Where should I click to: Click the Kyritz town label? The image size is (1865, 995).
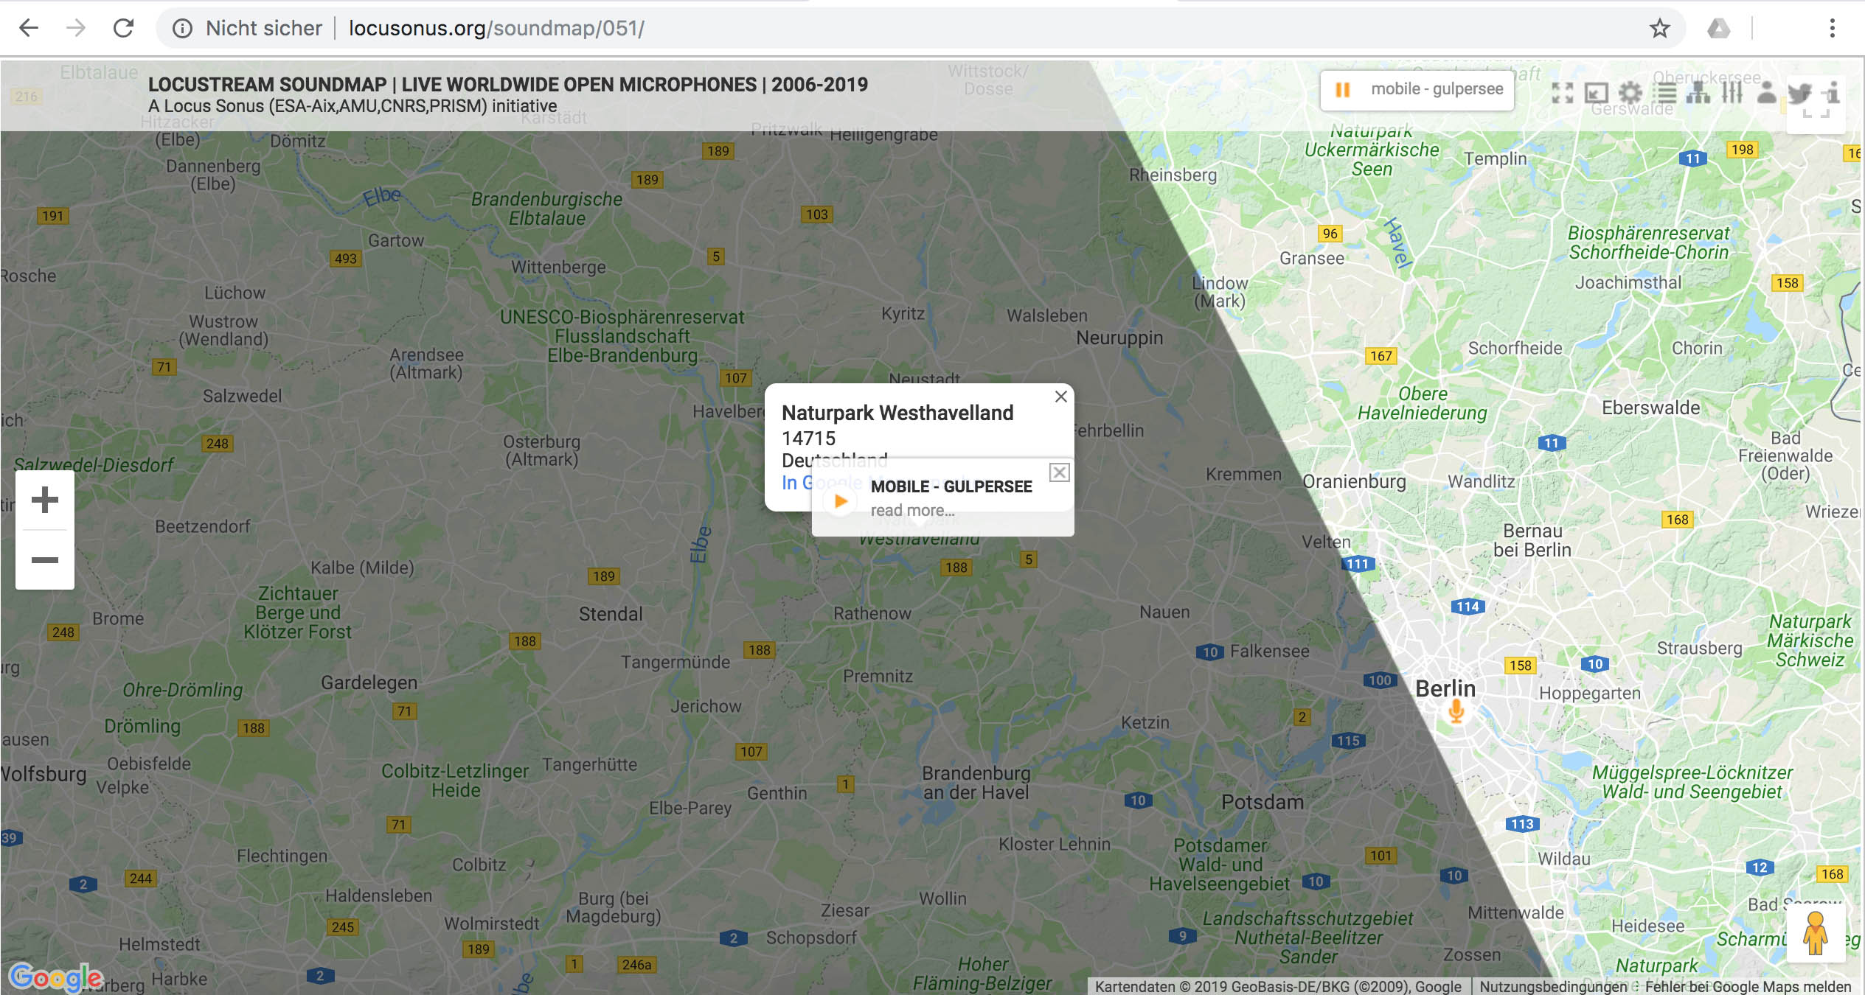coord(903,314)
